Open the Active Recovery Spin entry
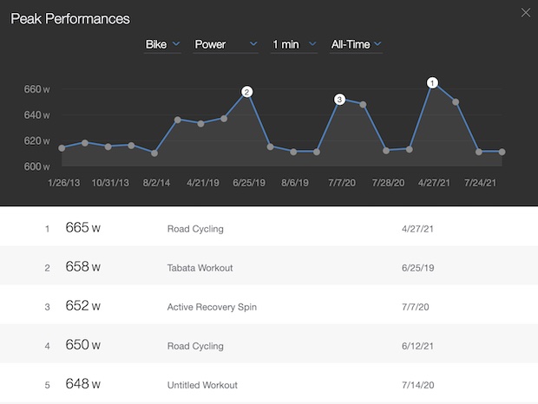This screenshot has height=404, width=538. click(x=212, y=307)
